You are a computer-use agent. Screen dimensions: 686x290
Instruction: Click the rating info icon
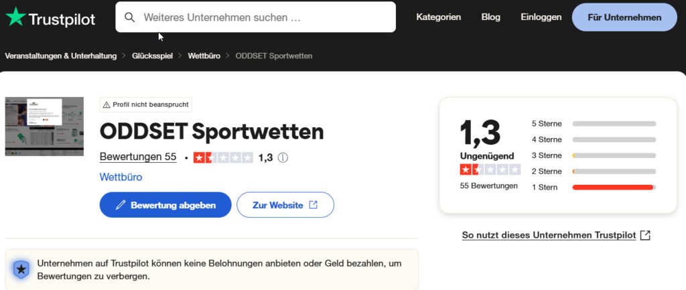point(283,158)
